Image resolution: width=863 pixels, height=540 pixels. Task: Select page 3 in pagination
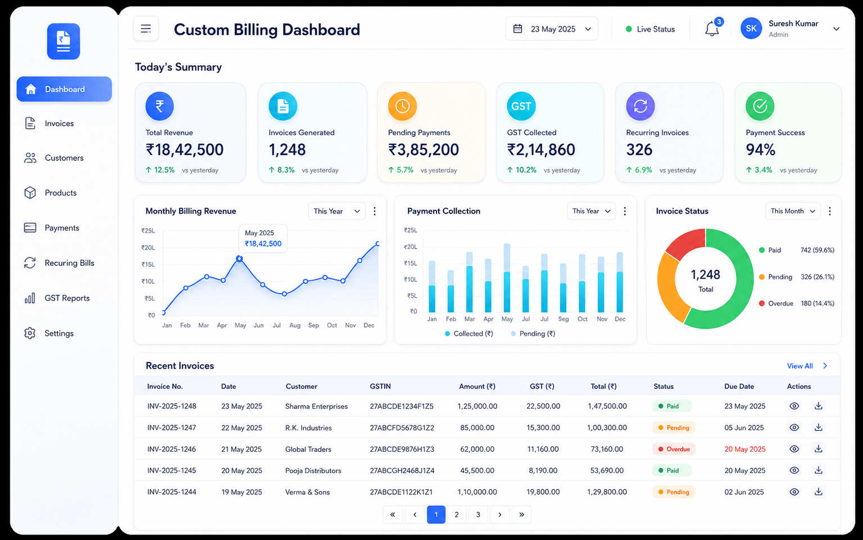(478, 515)
